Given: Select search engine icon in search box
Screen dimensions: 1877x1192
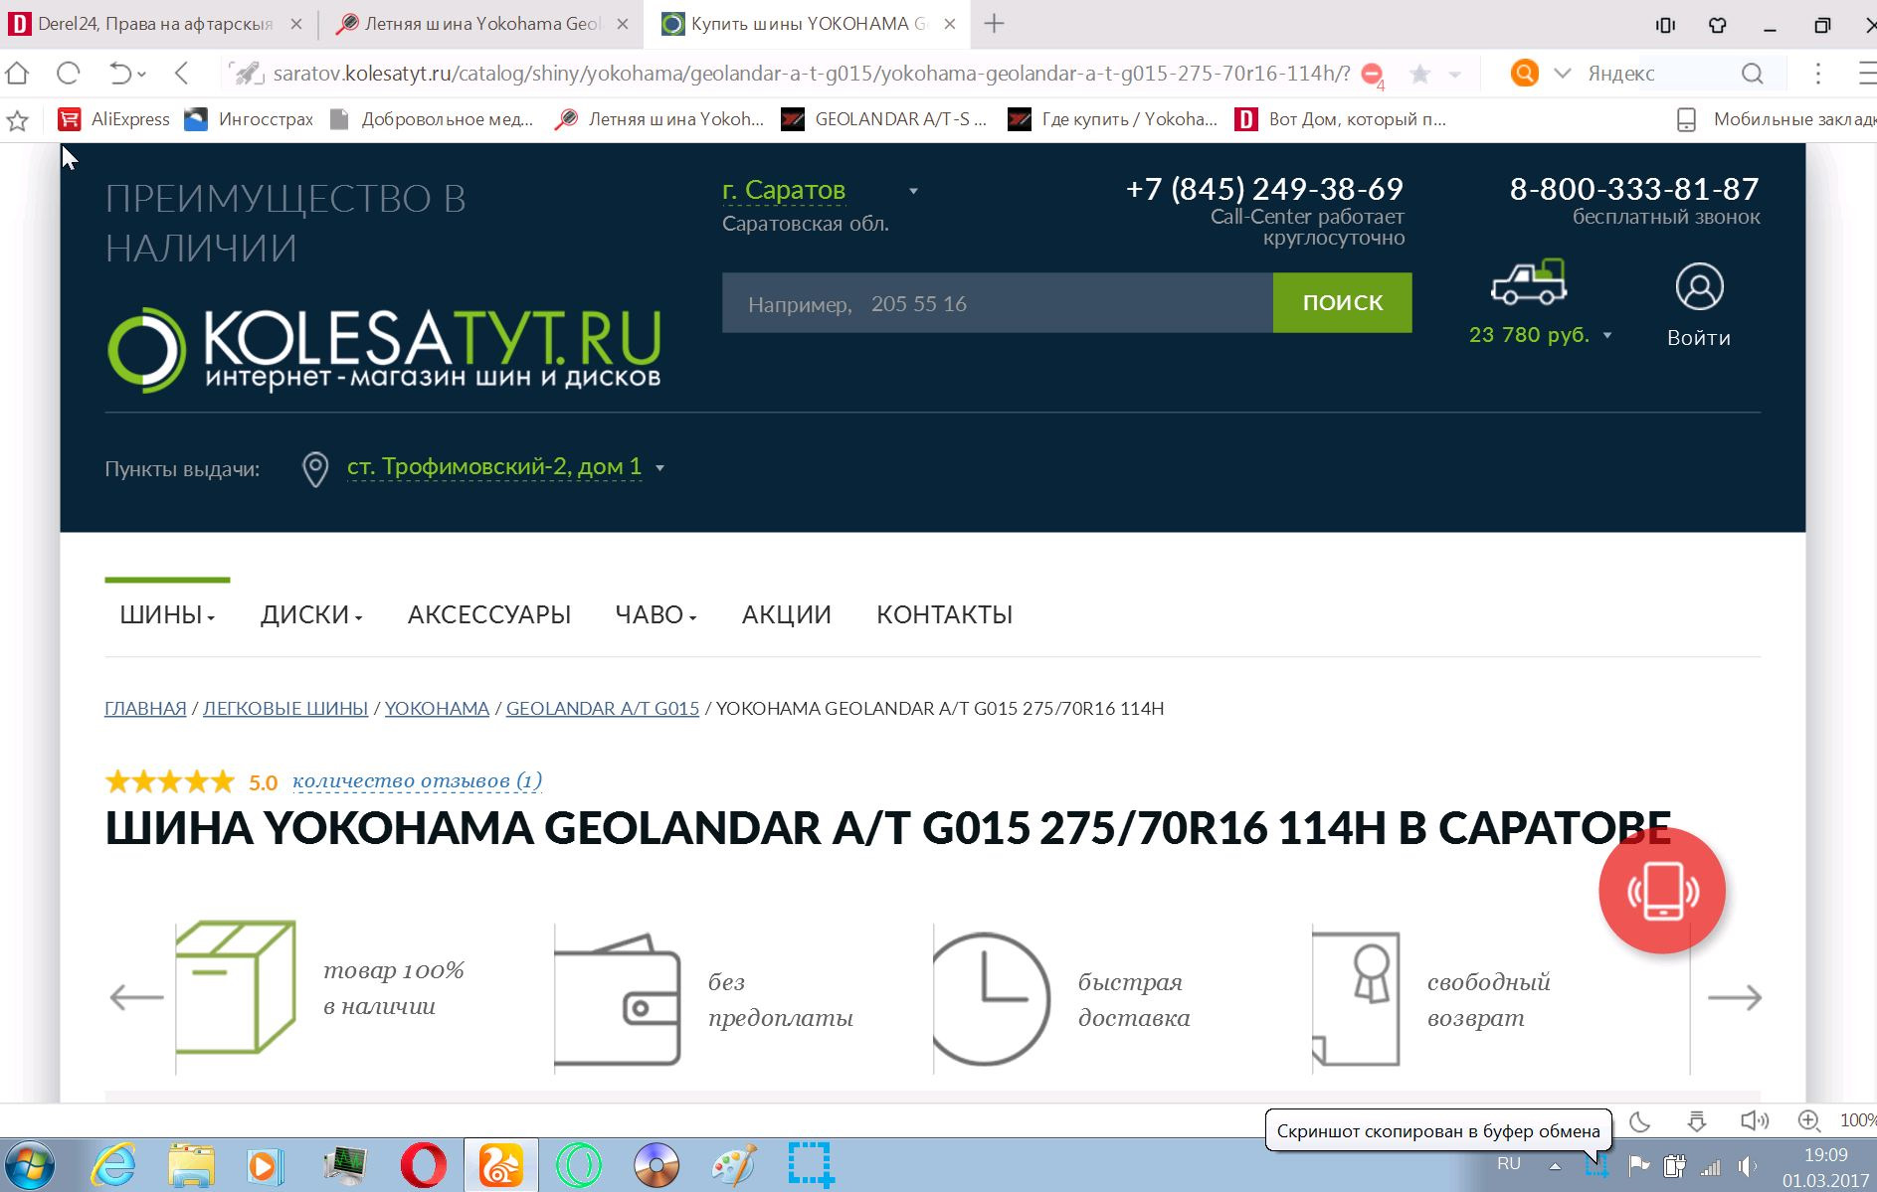Looking at the screenshot, I should click(1524, 73).
